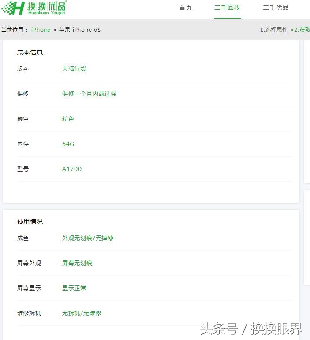Click the A1700 model value
This screenshot has width=310, height=340.
tap(72, 169)
